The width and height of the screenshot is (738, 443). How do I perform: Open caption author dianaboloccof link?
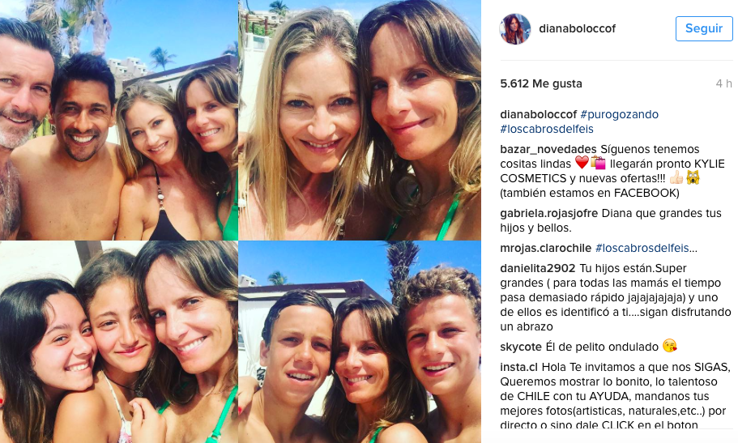tap(538, 114)
